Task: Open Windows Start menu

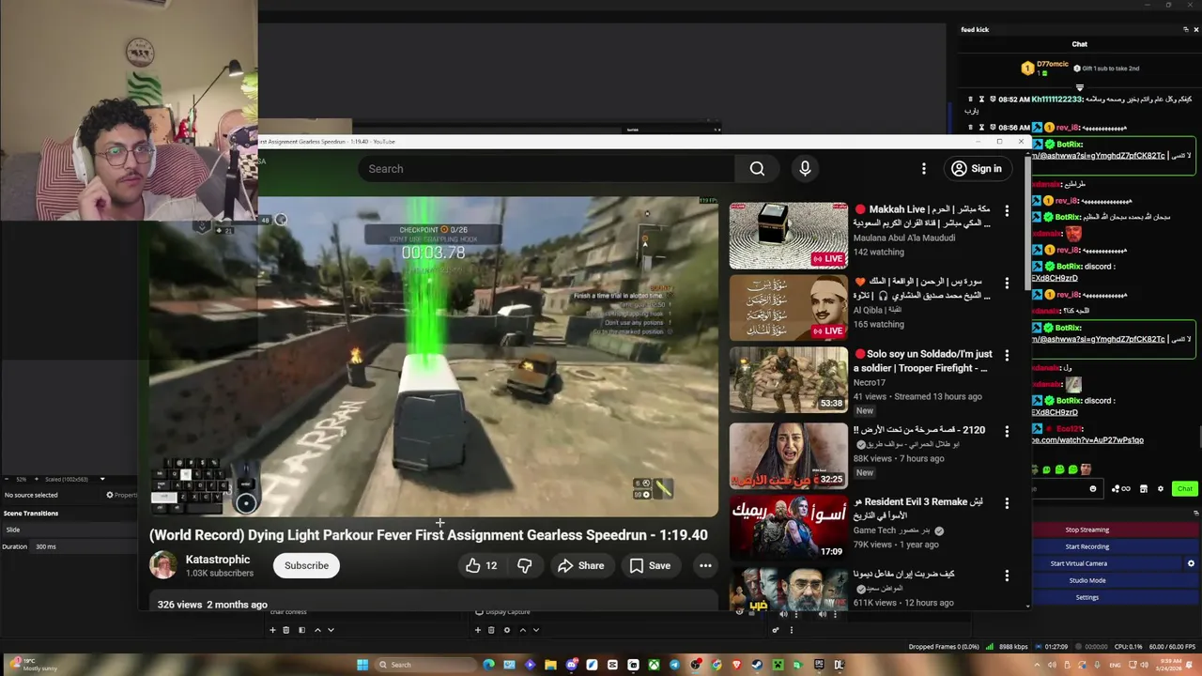Action: pos(362,665)
